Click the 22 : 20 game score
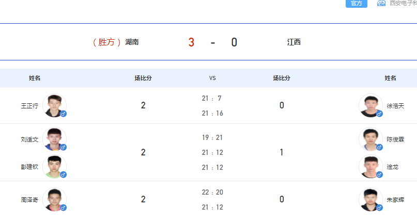Screen dimensions: 417x222 [x=212, y=192]
